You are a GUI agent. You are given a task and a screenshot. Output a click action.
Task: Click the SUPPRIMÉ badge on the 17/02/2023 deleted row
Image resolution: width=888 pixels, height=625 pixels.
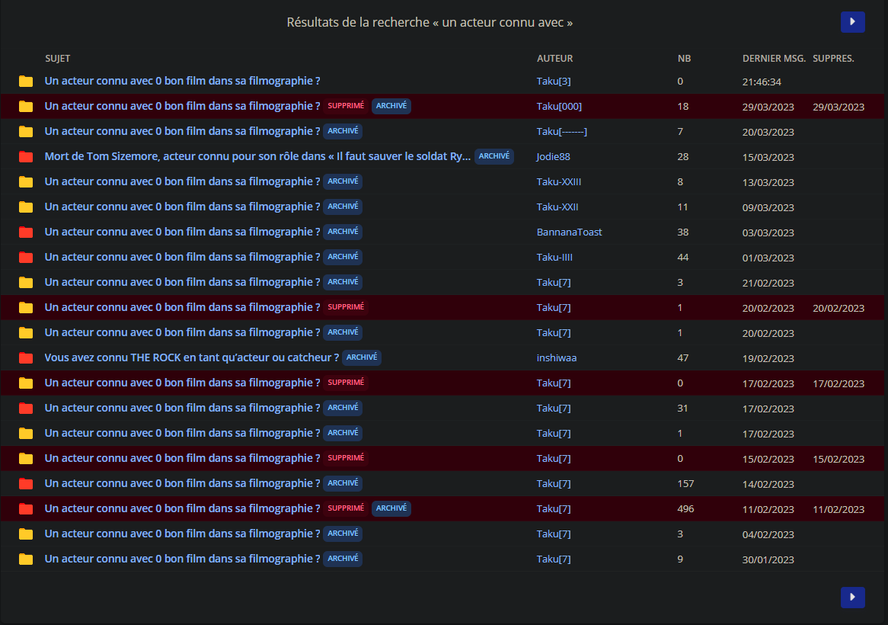346,383
